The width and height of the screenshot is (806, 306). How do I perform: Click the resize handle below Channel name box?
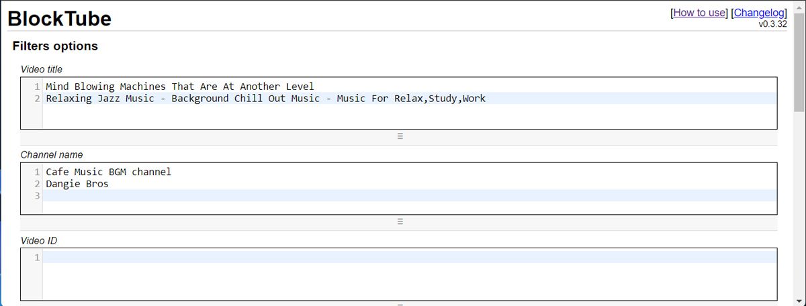tap(400, 221)
